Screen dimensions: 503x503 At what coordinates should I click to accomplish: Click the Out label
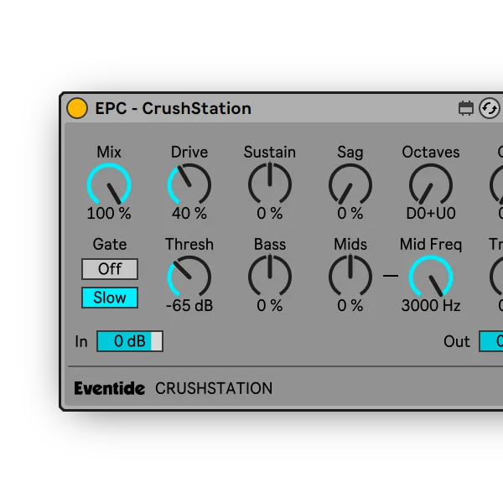pos(457,342)
